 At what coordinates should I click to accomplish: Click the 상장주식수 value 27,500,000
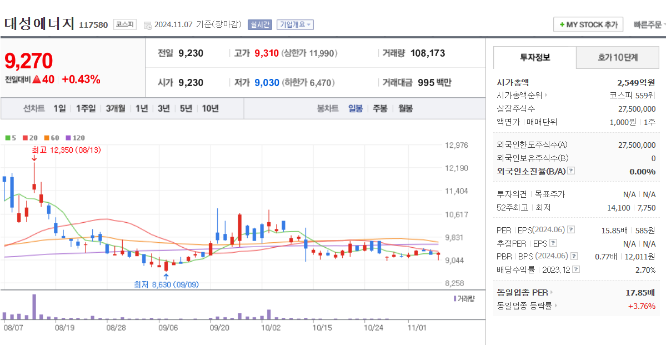point(637,109)
